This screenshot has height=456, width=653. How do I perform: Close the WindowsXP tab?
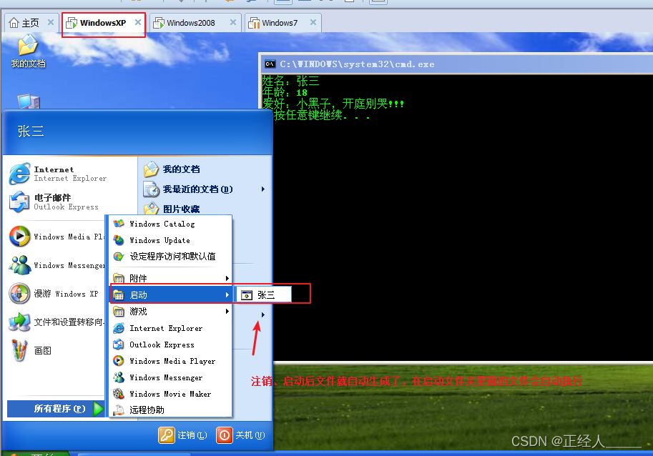pyautogui.click(x=138, y=22)
